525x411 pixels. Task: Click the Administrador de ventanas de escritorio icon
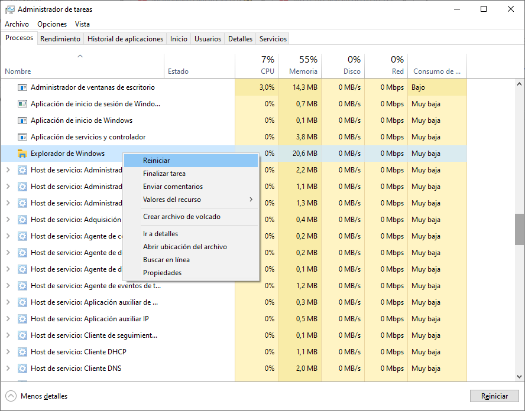pyautogui.click(x=22, y=87)
